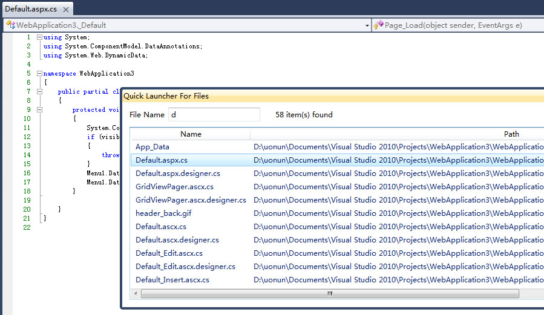Click the class icon beside WebApplication3._Default
The image size is (544, 315).
click(11, 25)
